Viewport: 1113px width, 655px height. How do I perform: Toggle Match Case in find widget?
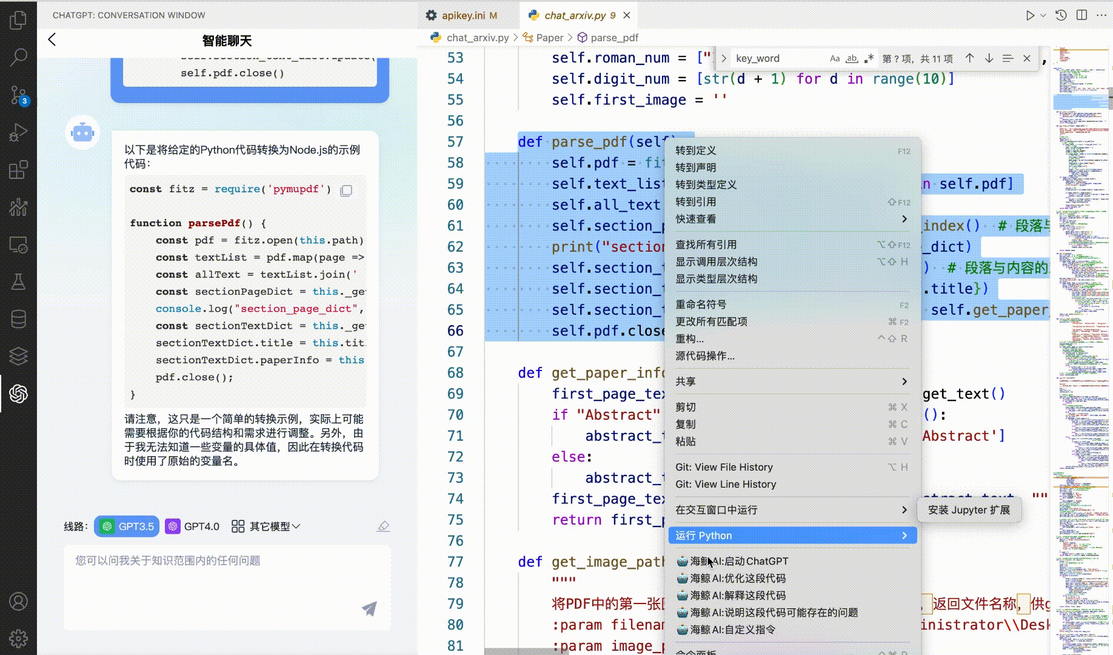(x=835, y=58)
